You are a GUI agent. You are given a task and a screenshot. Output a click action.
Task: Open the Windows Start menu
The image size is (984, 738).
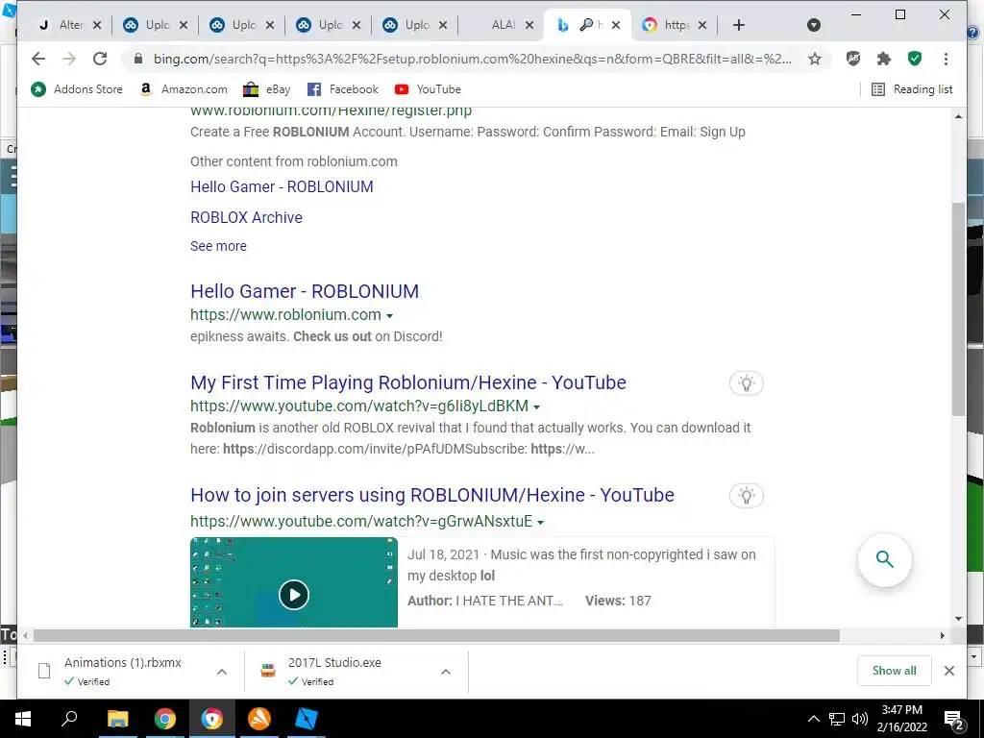pyautogui.click(x=23, y=719)
